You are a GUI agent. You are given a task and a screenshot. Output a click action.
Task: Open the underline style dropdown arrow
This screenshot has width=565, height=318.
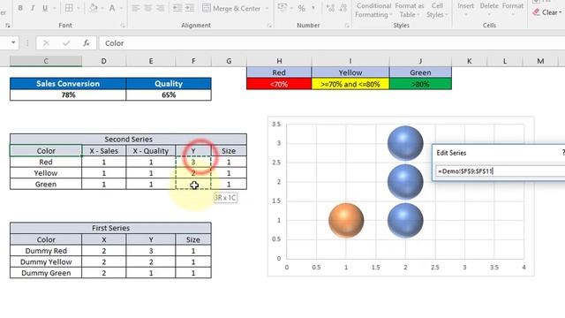tap(55, 8)
